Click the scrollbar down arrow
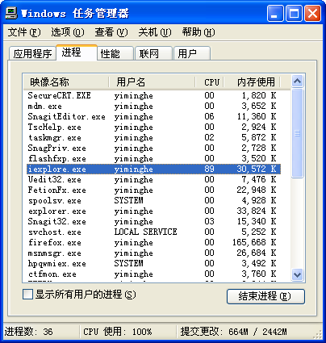This screenshot has height=343, width=326. click(297, 274)
